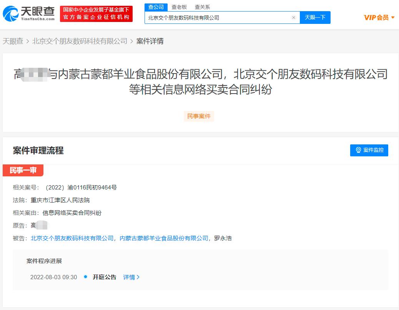Click the case title heading text

[x=201, y=82]
